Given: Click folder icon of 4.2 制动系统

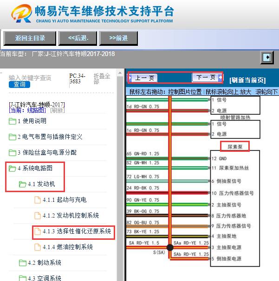Looking at the screenshot, I should (x=22, y=263).
